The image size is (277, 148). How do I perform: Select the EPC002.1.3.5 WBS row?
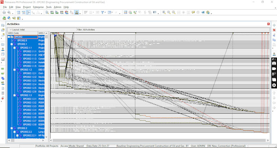(x=26, y=113)
